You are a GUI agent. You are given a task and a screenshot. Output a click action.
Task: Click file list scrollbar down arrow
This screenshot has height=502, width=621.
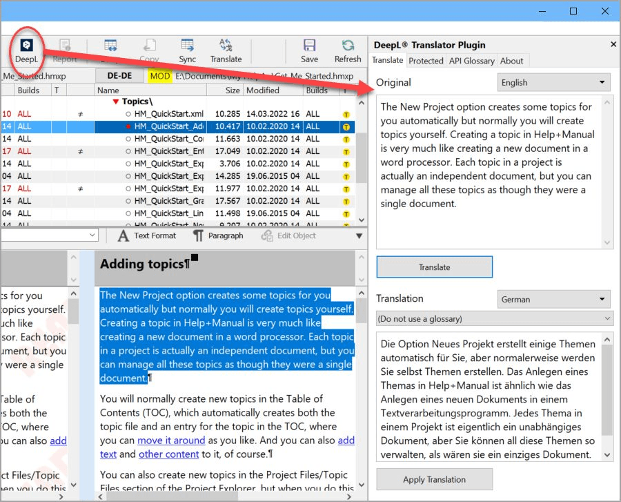pos(361,220)
